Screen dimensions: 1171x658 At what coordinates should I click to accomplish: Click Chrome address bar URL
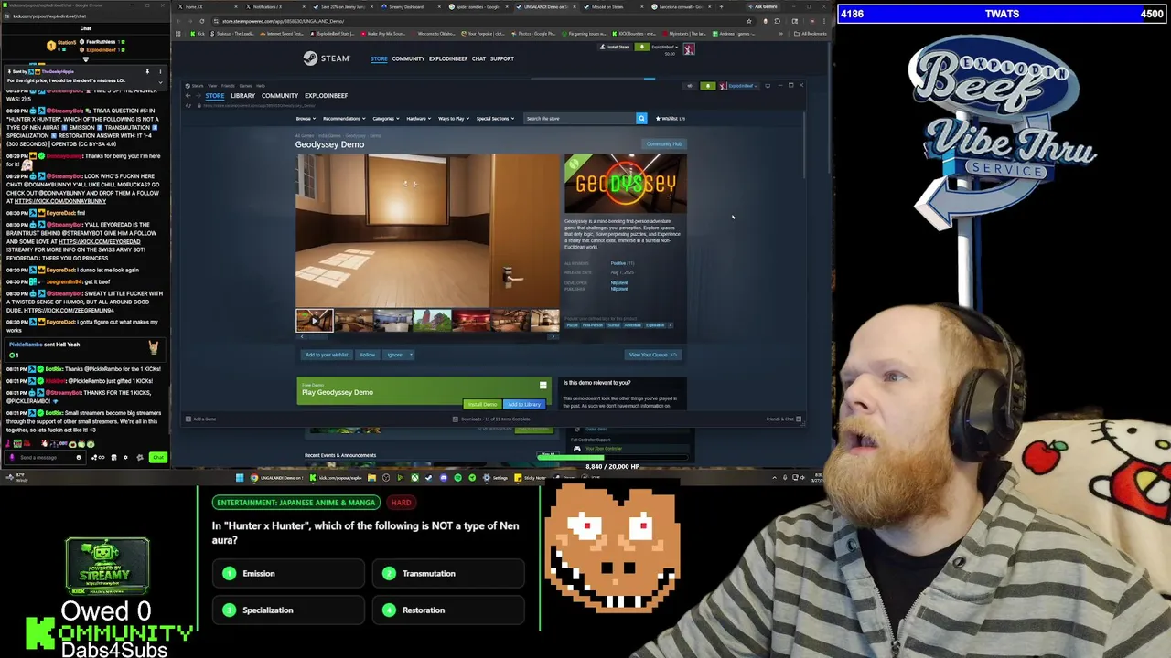pos(284,21)
